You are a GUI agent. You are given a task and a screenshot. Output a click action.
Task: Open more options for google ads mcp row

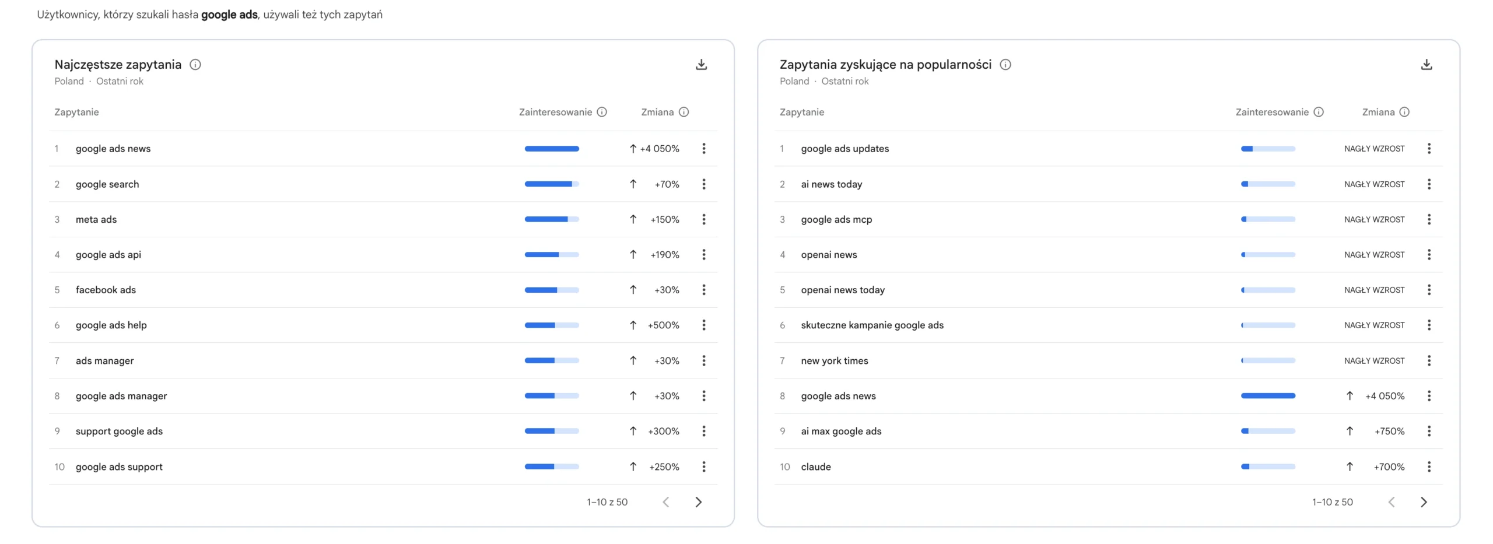[1429, 219]
